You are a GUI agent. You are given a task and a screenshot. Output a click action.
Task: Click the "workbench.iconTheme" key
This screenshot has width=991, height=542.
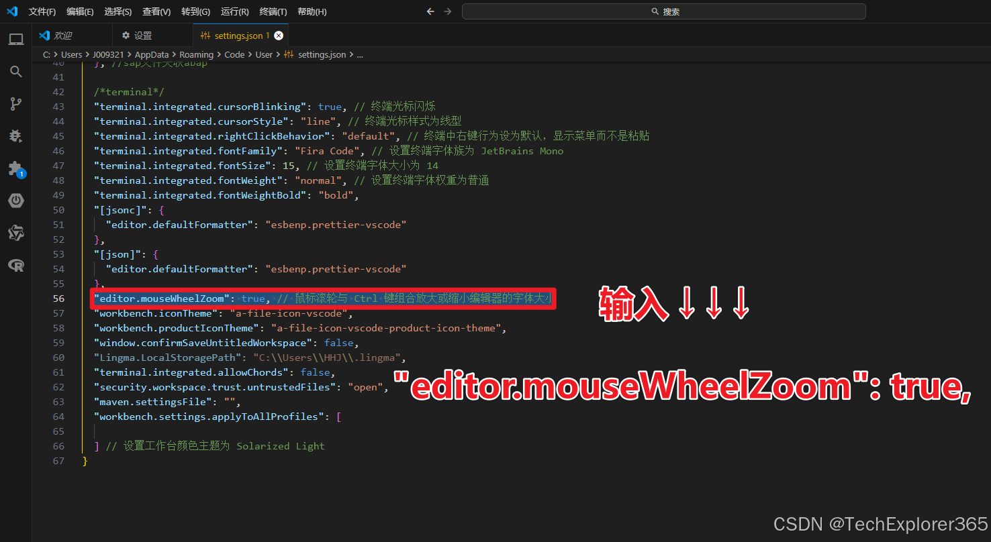coord(156,313)
